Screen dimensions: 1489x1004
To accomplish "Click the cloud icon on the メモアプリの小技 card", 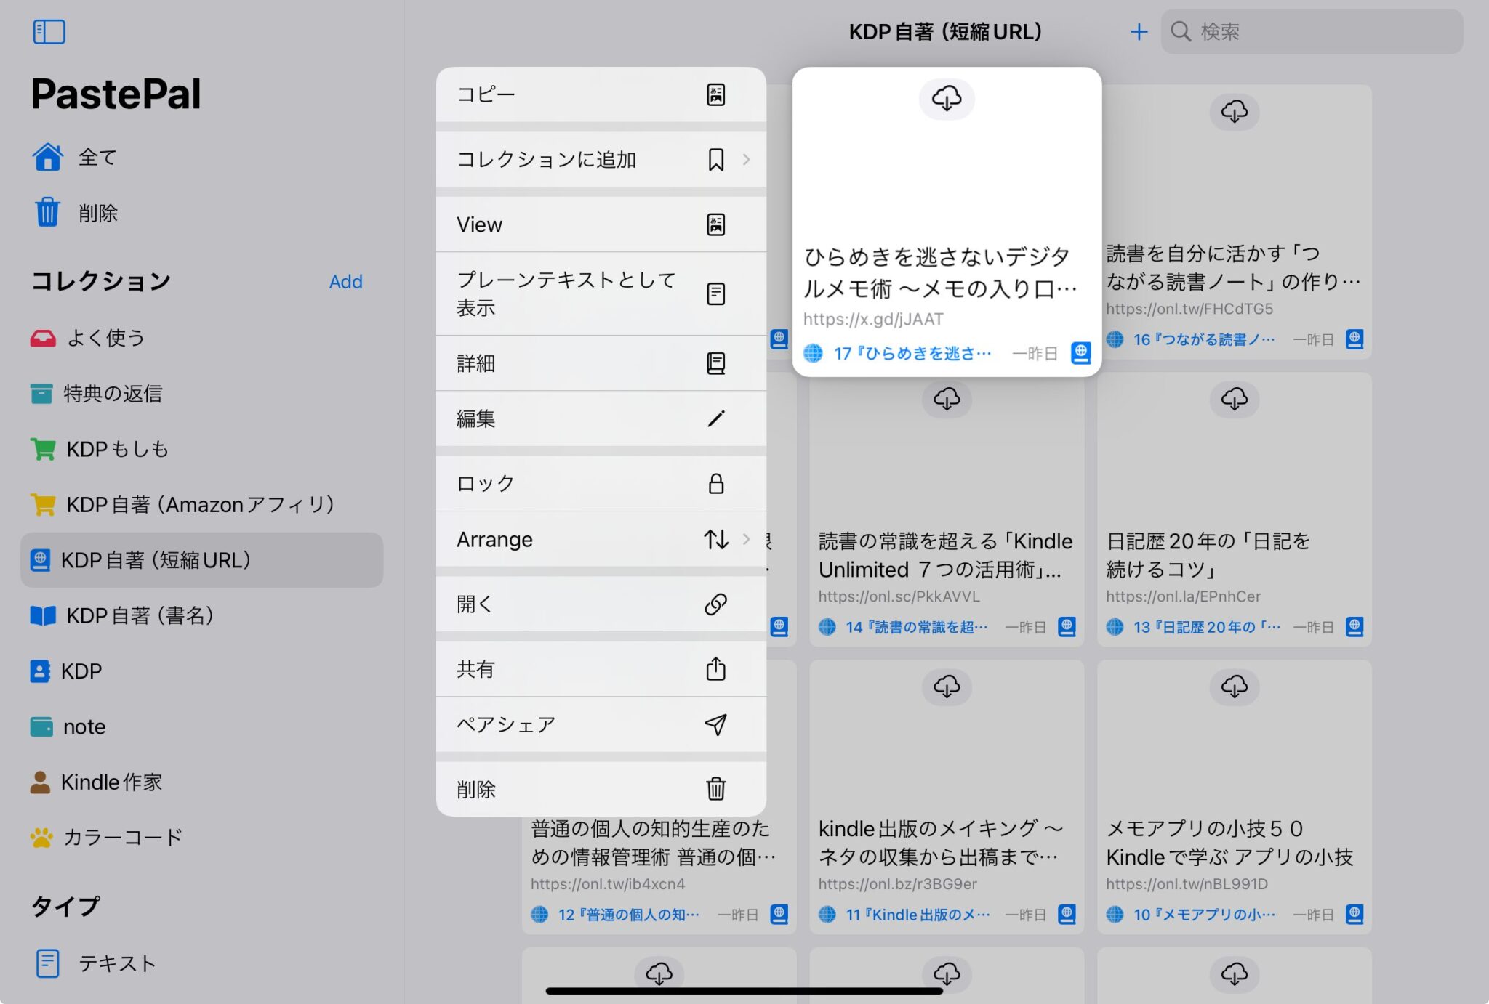I will tap(1235, 687).
